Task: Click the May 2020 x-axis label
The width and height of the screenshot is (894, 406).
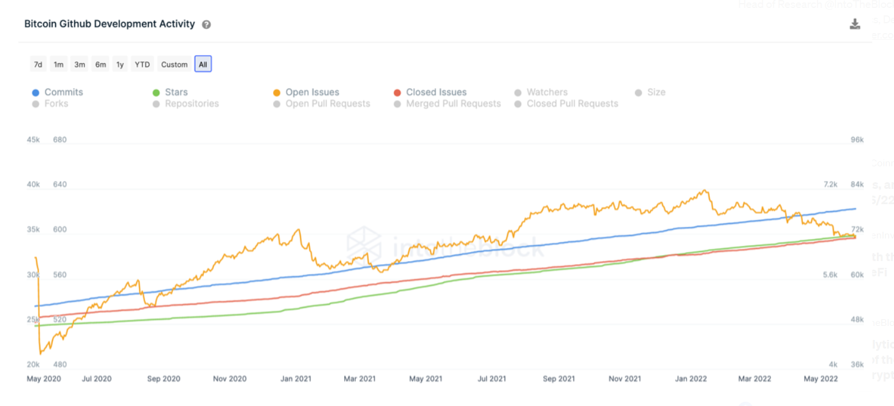Action: [44, 379]
